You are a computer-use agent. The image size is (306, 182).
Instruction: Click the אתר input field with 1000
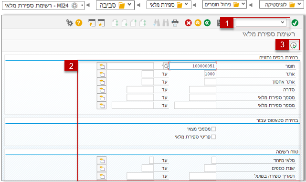tap(210, 74)
